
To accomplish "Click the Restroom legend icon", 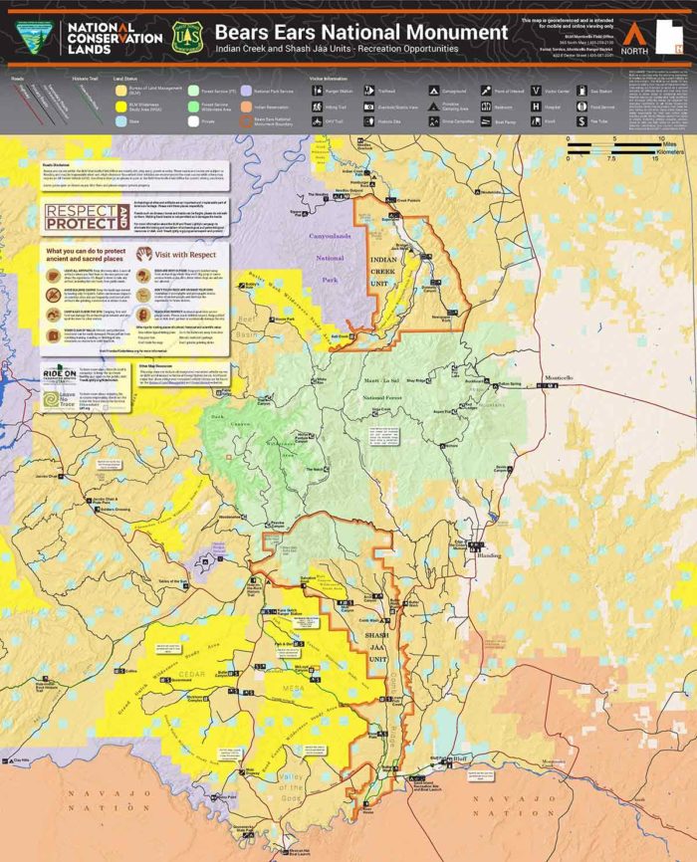I will pos(487,104).
